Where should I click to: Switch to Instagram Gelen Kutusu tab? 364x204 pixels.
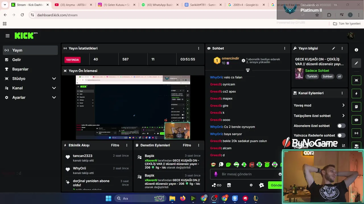coord(117,5)
